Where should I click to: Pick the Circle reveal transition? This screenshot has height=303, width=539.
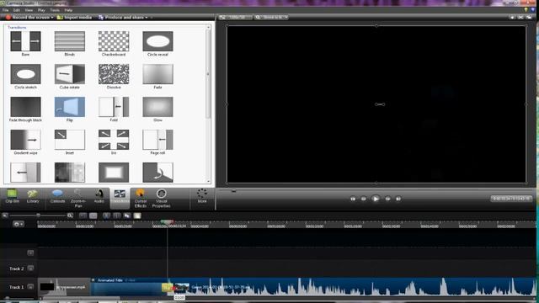point(157,41)
